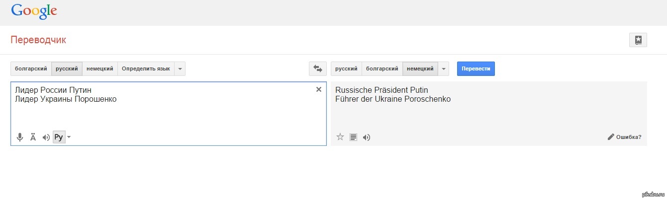This screenshot has width=667, height=200.
Task: Clear the source text with X
Action: 319,90
